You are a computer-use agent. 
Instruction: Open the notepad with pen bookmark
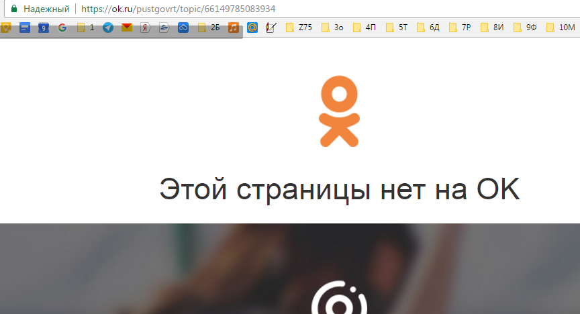(x=271, y=28)
